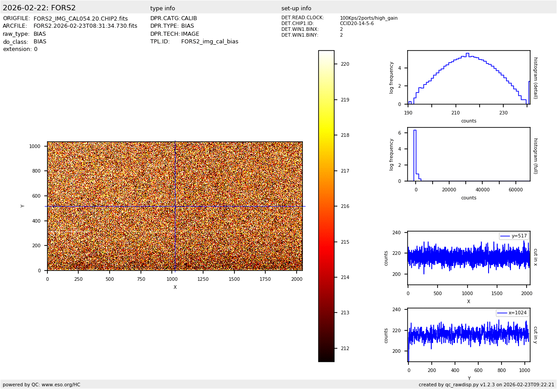The image size is (557, 389).
Task: Click the 'type info' section header
Action: 162,8
